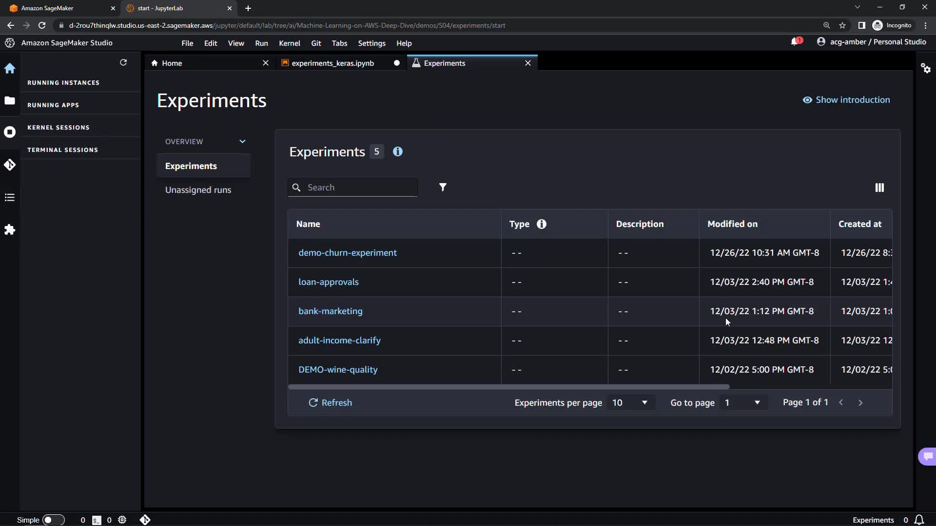This screenshot has height=526, width=936.
Task: Click the experiments Search field
Action: pos(360,188)
